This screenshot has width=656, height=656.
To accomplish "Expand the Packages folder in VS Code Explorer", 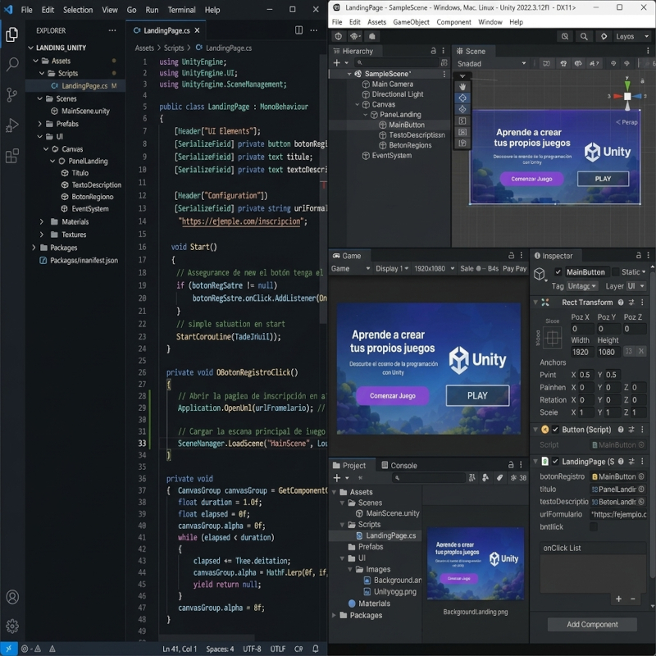I will (x=34, y=248).
